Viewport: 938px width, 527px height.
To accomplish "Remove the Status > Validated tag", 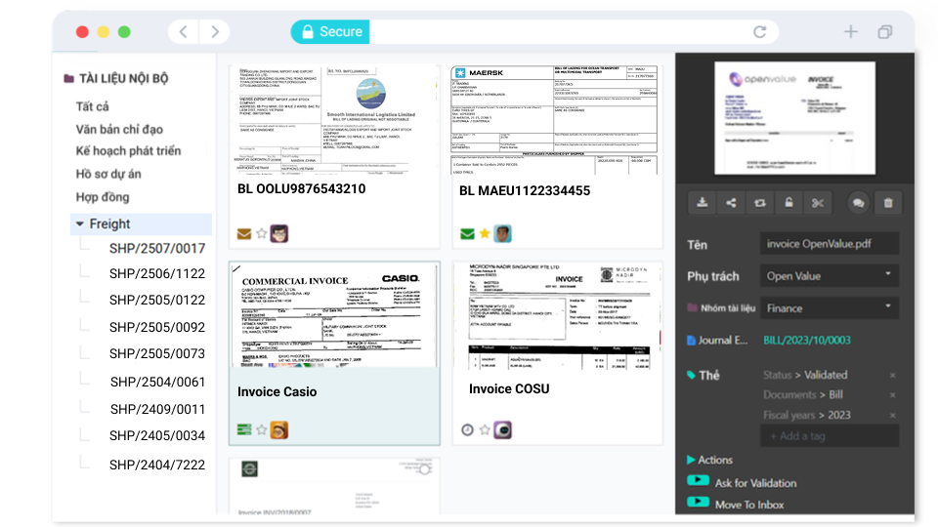I will 892,376.
